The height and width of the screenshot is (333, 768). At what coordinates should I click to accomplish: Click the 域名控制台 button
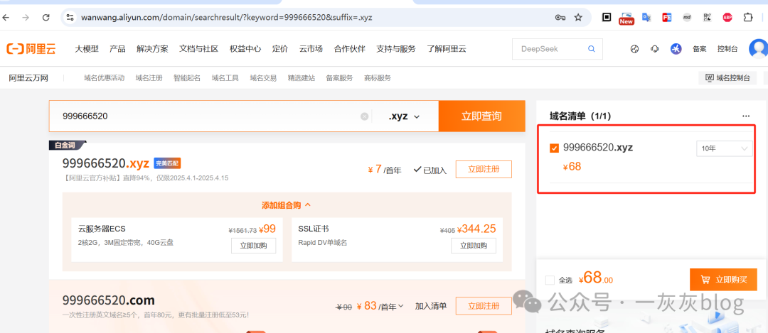pos(727,78)
